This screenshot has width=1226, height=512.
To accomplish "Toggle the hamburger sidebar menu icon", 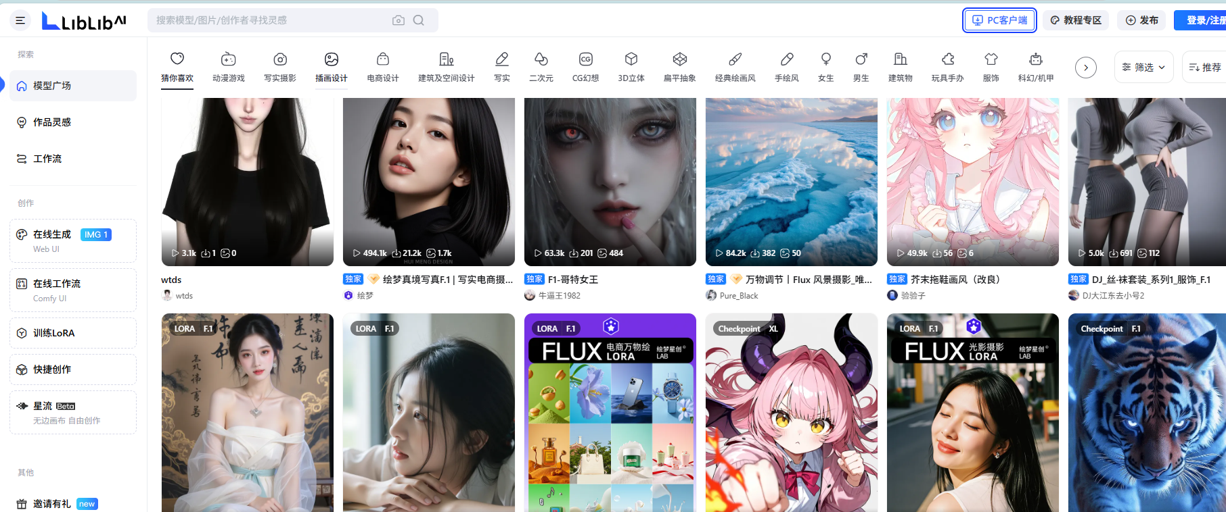I will [x=20, y=20].
